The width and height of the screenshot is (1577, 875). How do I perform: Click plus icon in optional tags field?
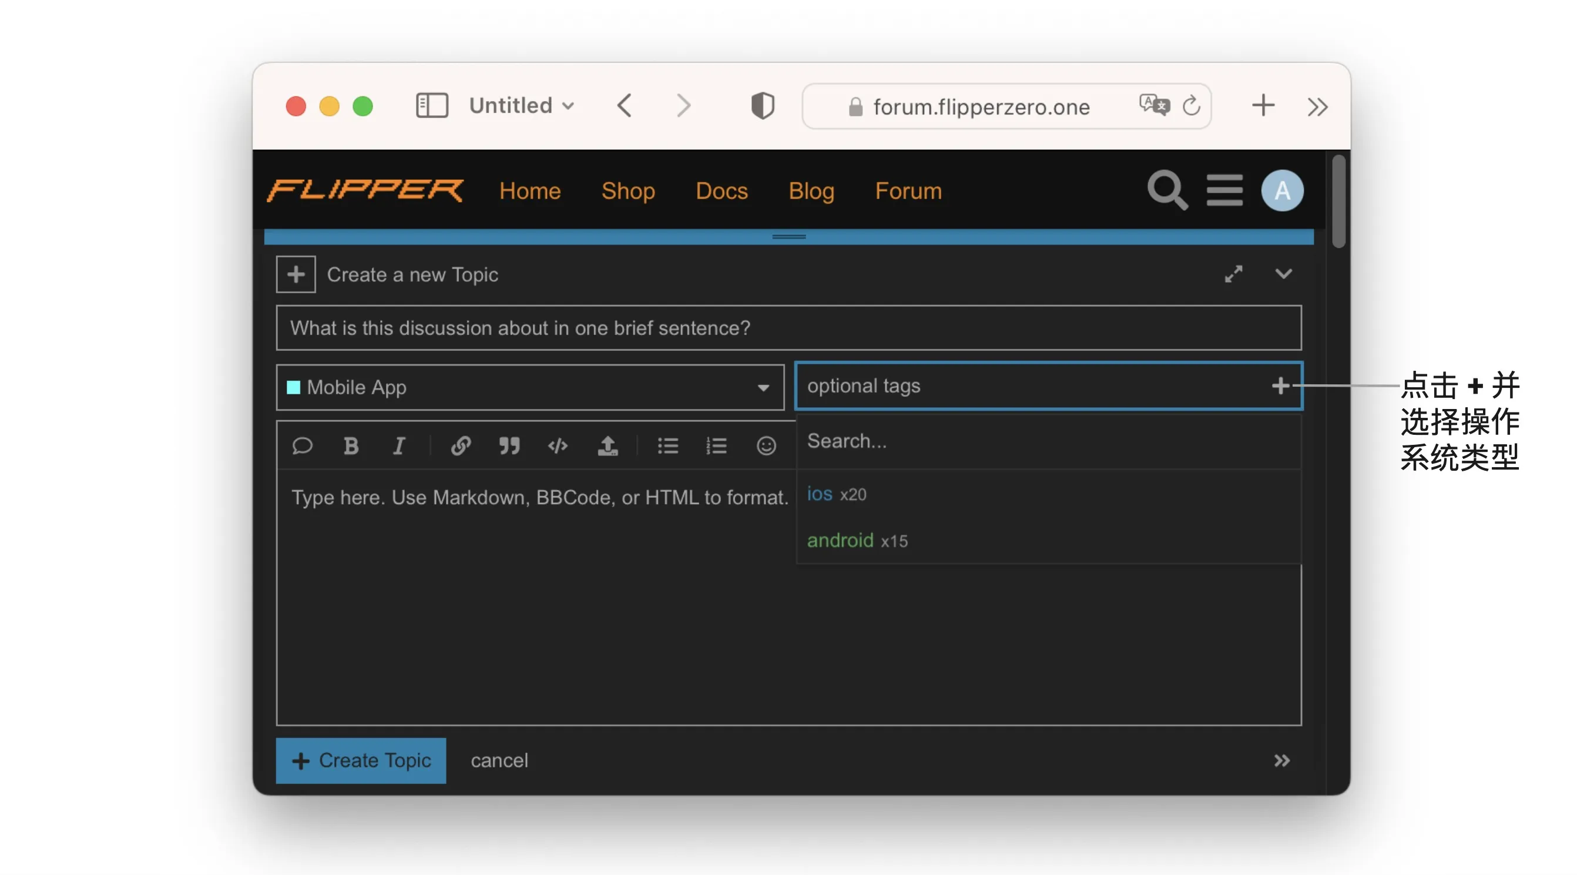coord(1280,385)
